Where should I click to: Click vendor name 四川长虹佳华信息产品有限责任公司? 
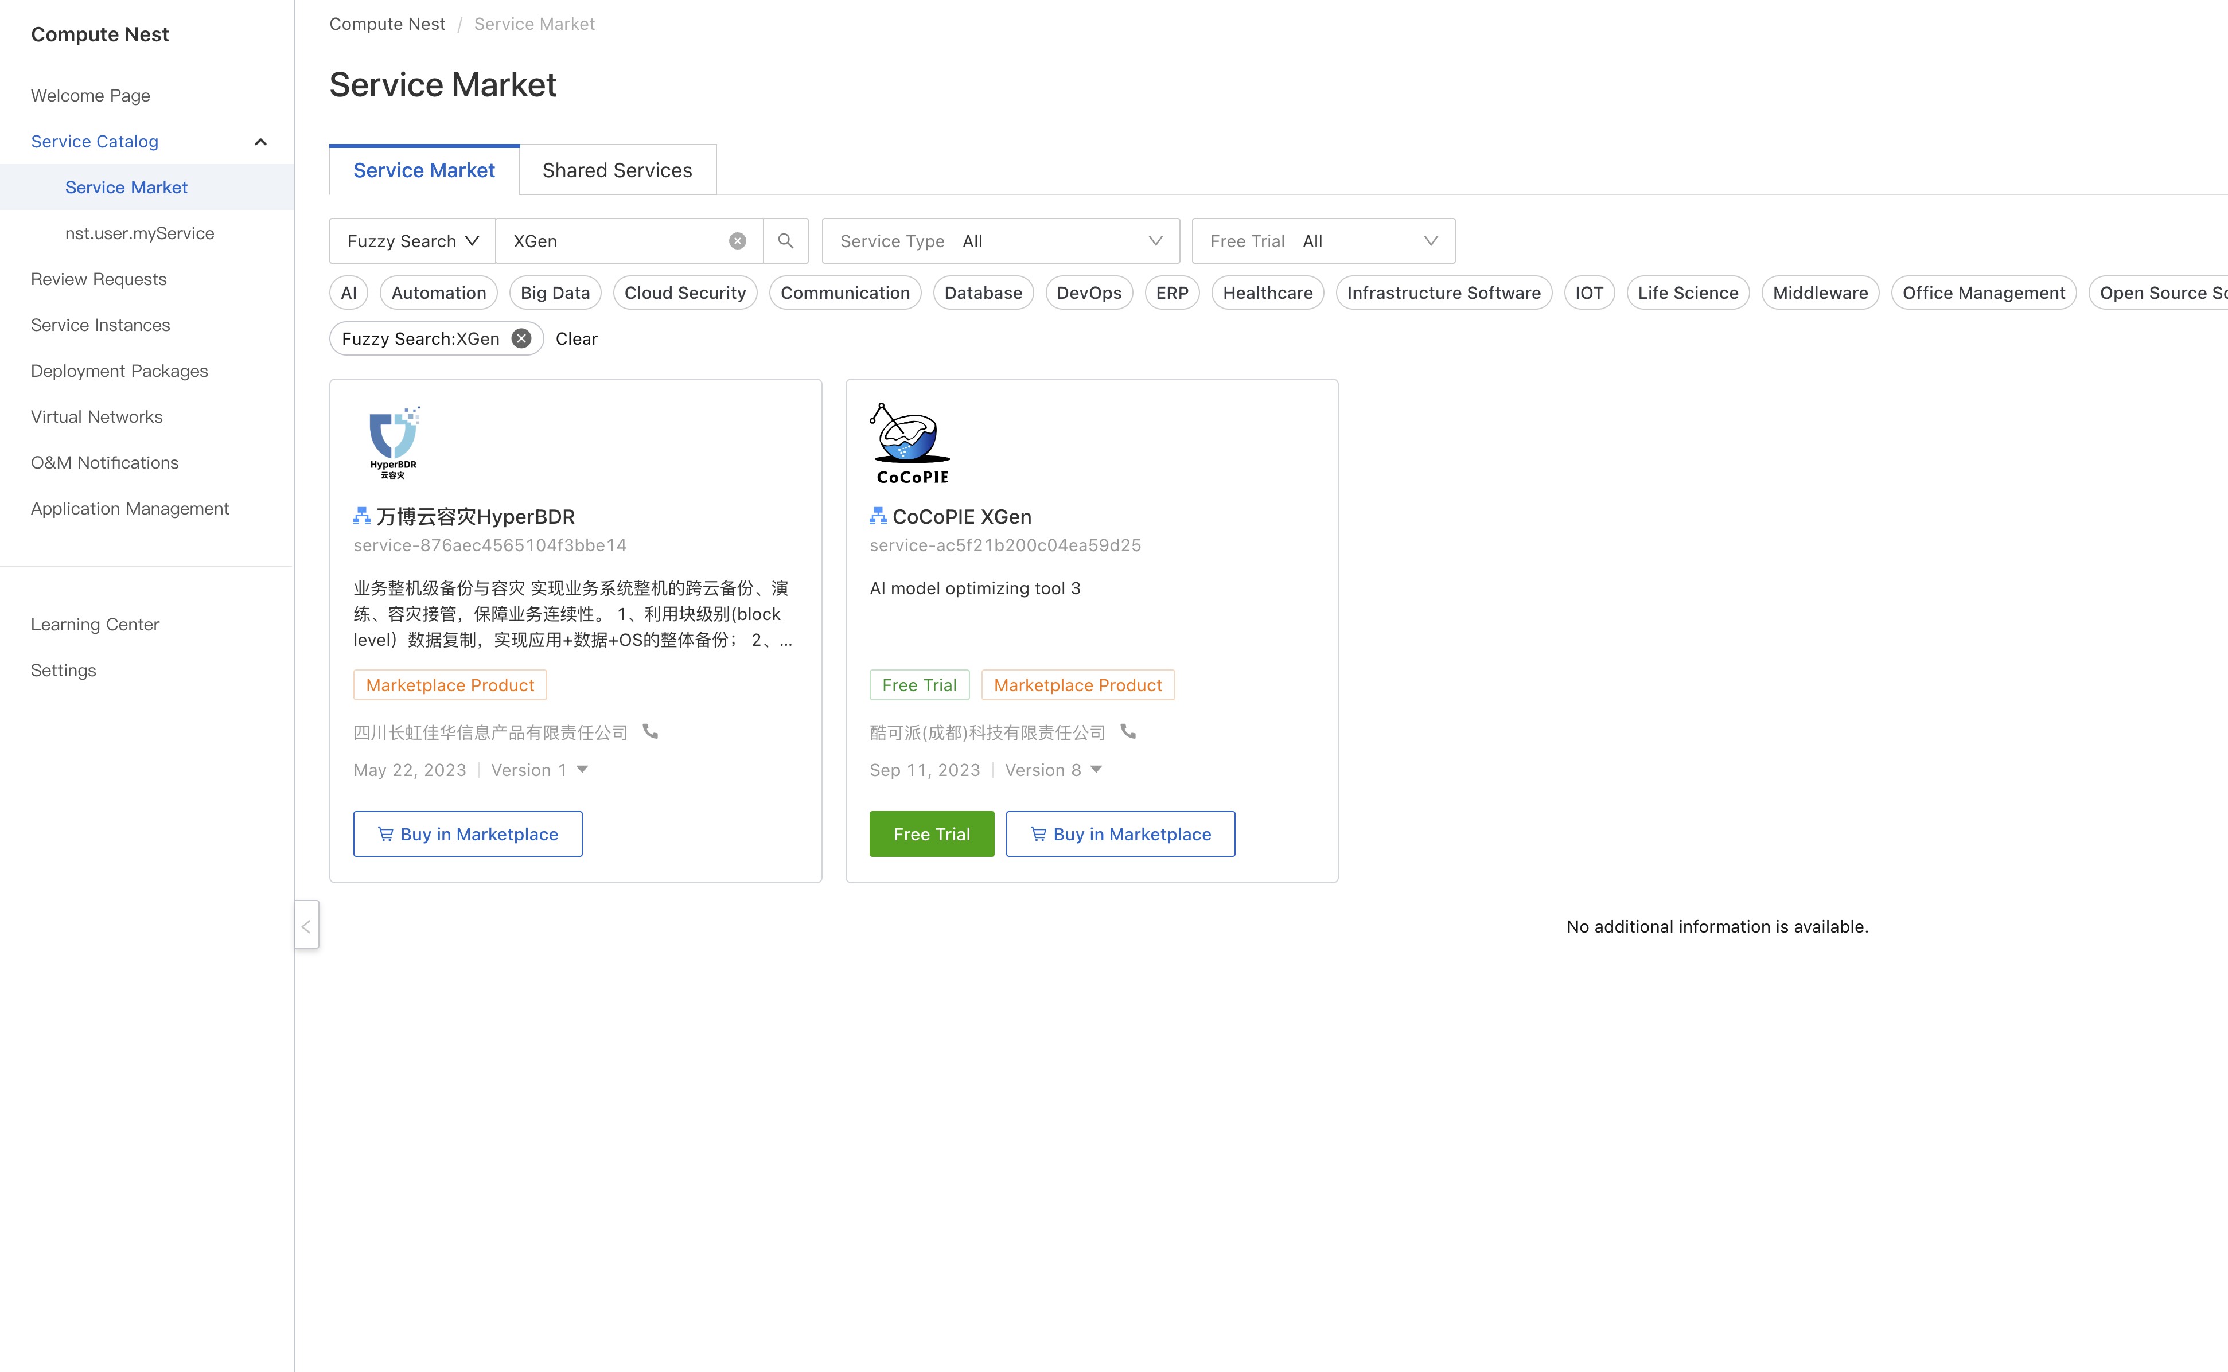[491, 732]
